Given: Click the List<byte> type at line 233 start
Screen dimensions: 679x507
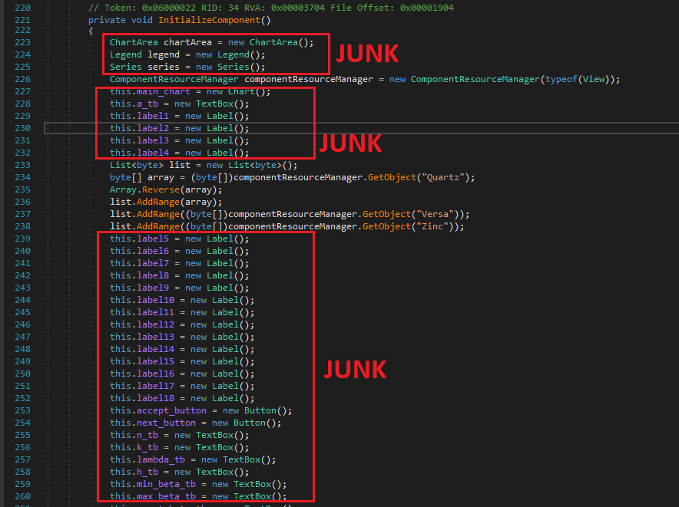Looking at the screenshot, I should [x=137, y=165].
